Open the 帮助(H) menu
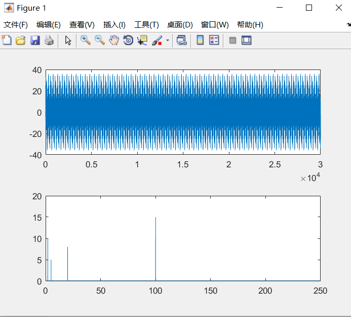The image size is (351, 317). (x=250, y=25)
